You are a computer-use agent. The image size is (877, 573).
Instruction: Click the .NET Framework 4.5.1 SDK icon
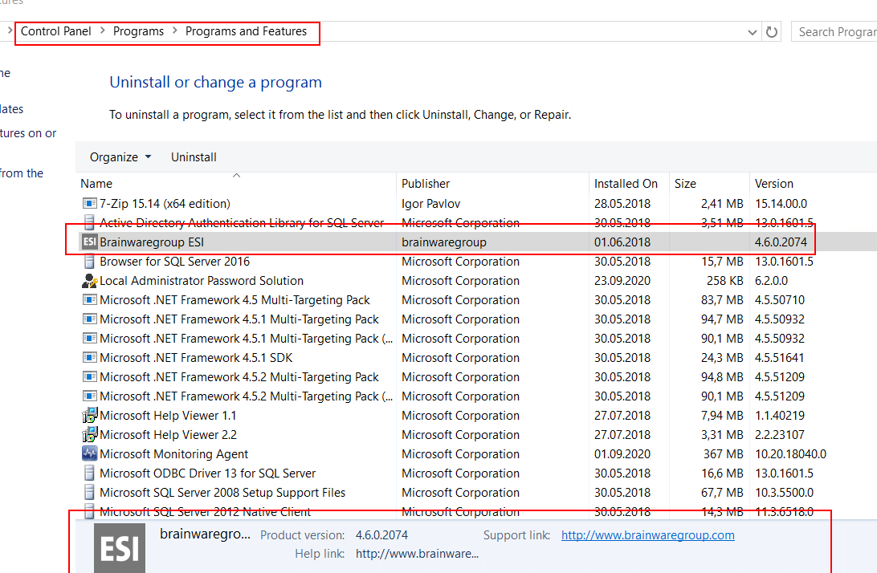(89, 357)
